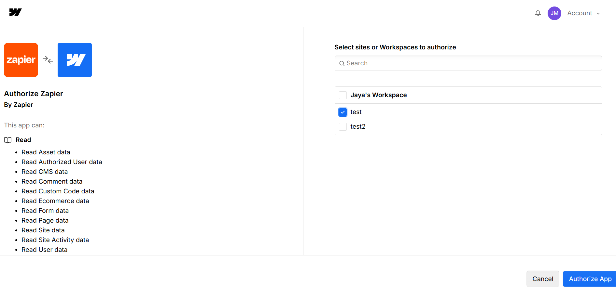The height and width of the screenshot is (298, 616).
Task: Click the Read Comment data item
Action: point(52,181)
